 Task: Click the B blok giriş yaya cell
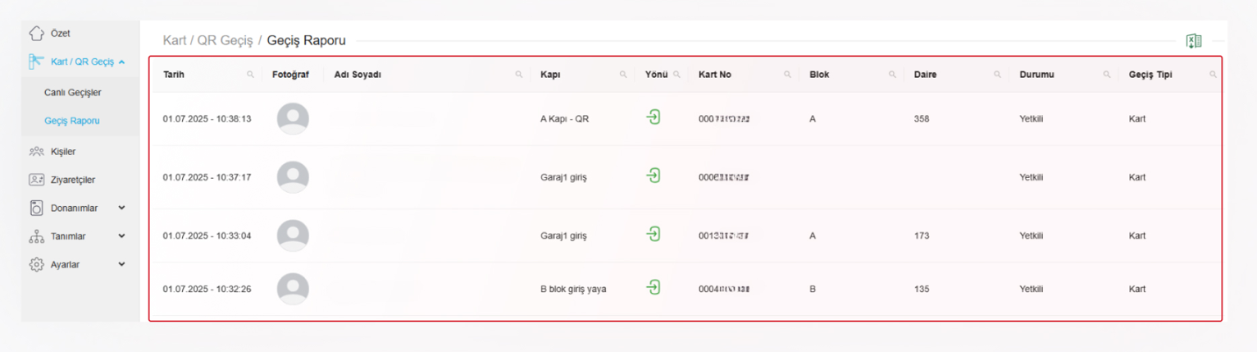[573, 289]
